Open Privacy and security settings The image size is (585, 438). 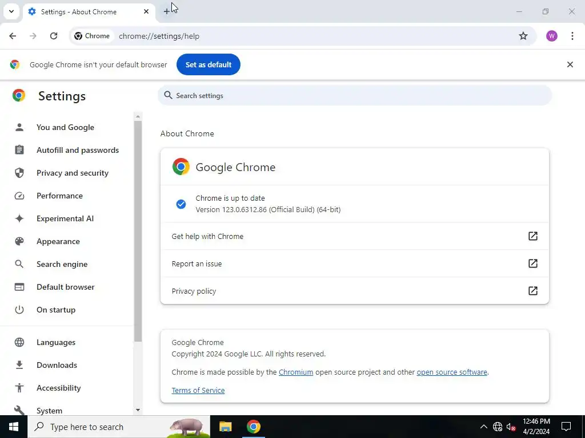(73, 173)
